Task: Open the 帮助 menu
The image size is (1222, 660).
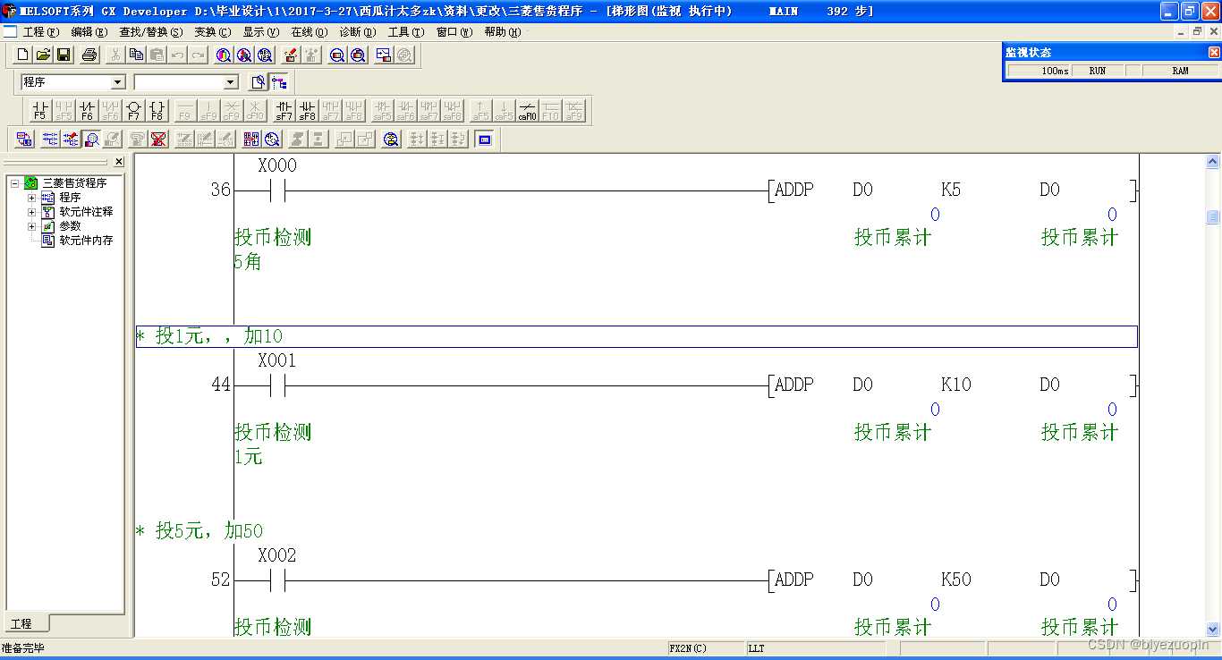Action: coord(502,32)
